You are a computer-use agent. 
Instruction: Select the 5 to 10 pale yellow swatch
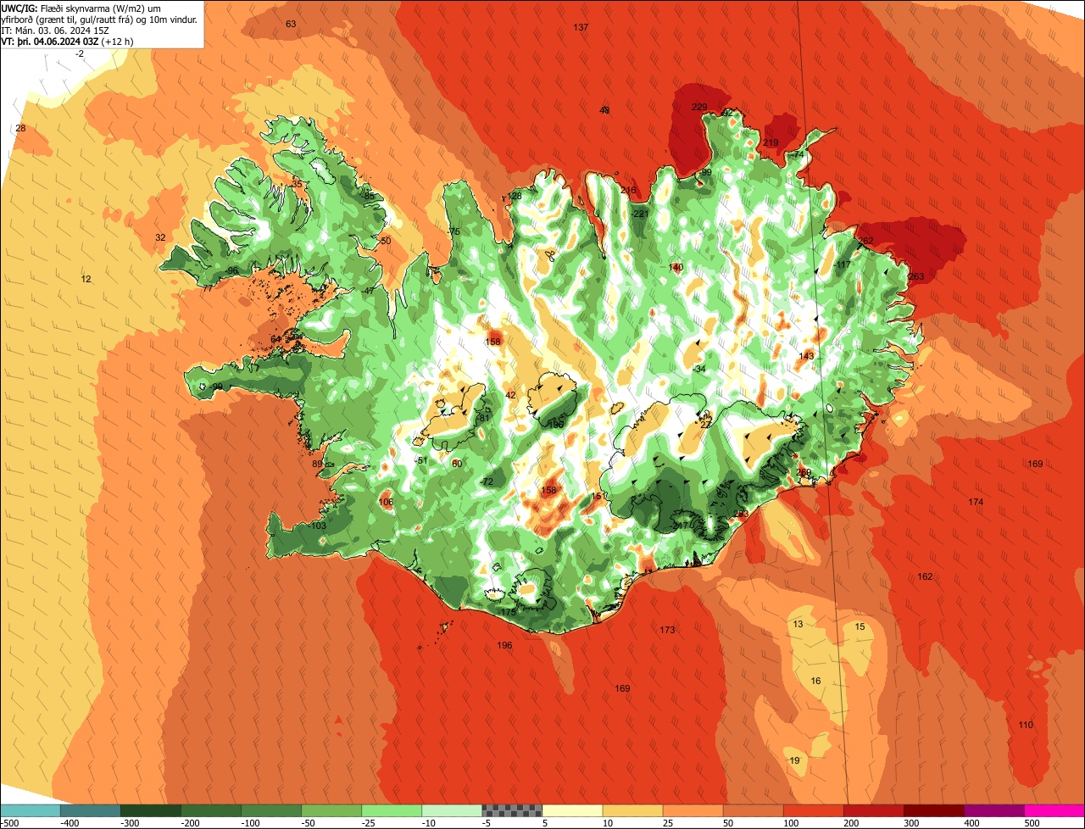click(x=572, y=810)
